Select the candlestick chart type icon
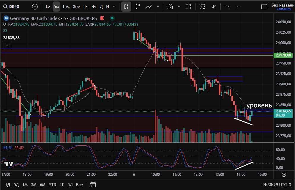This screenshot has height=190, width=295. coord(126,7)
